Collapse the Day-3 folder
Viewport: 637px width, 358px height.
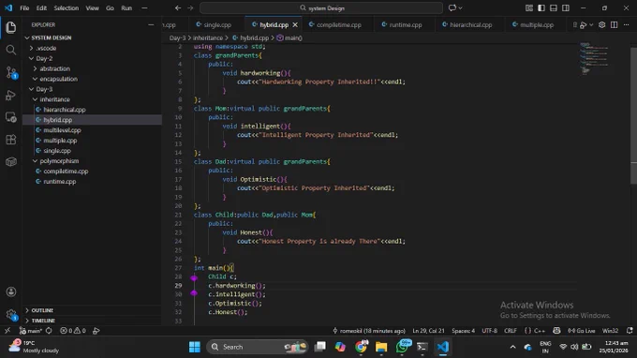pyautogui.click(x=44, y=89)
